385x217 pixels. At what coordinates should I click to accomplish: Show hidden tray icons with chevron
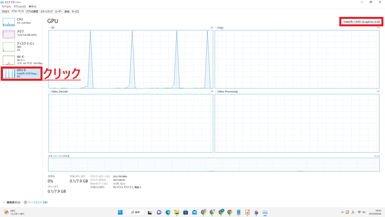(342, 212)
